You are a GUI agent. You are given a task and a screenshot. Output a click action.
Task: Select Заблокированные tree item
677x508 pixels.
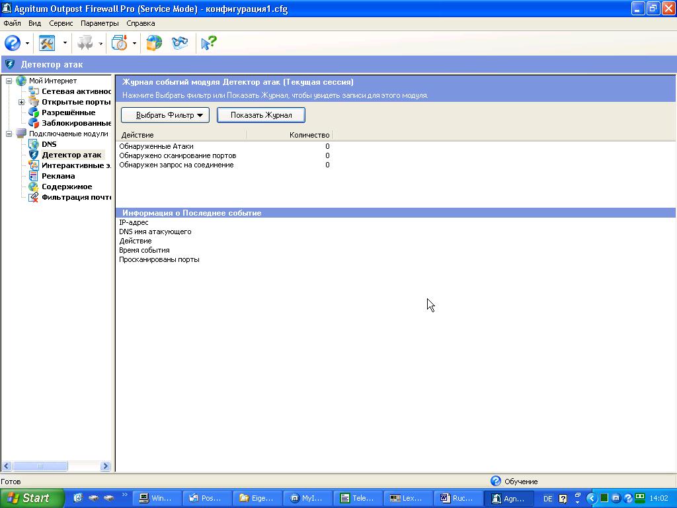(77, 123)
